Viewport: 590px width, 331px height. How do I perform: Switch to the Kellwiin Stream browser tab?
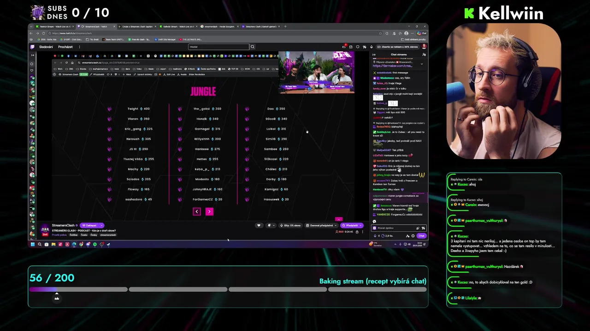(178, 26)
